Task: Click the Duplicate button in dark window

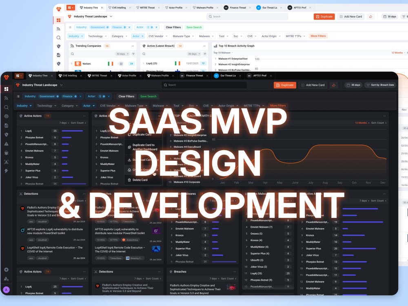Action: click(285, 85)
